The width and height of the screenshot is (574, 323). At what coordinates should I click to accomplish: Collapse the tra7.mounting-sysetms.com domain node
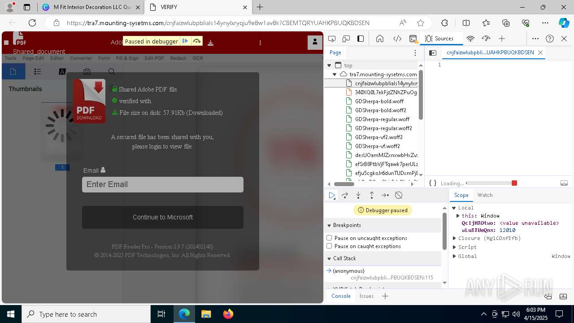(x=335, y=74)
